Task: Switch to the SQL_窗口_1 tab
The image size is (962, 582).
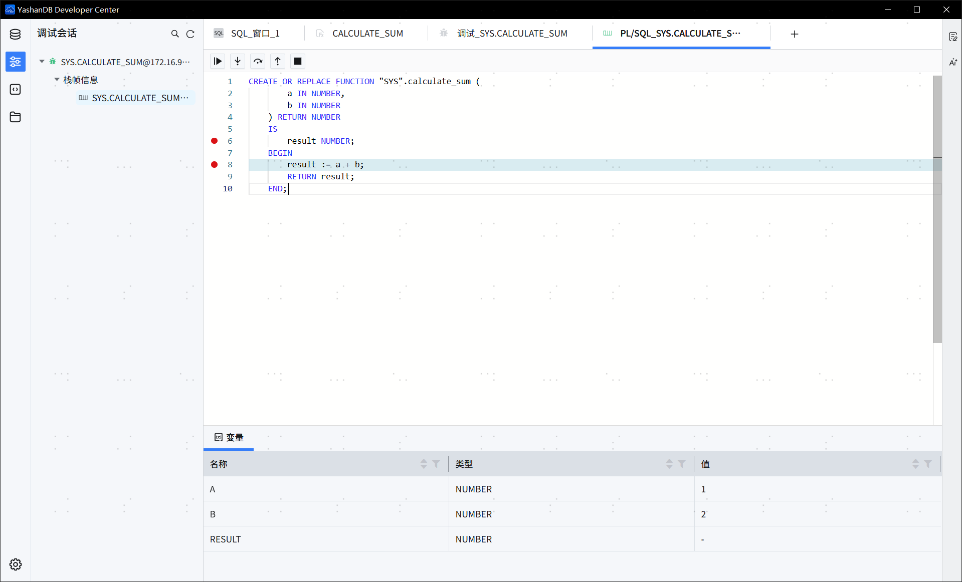Action: point(255,34)
